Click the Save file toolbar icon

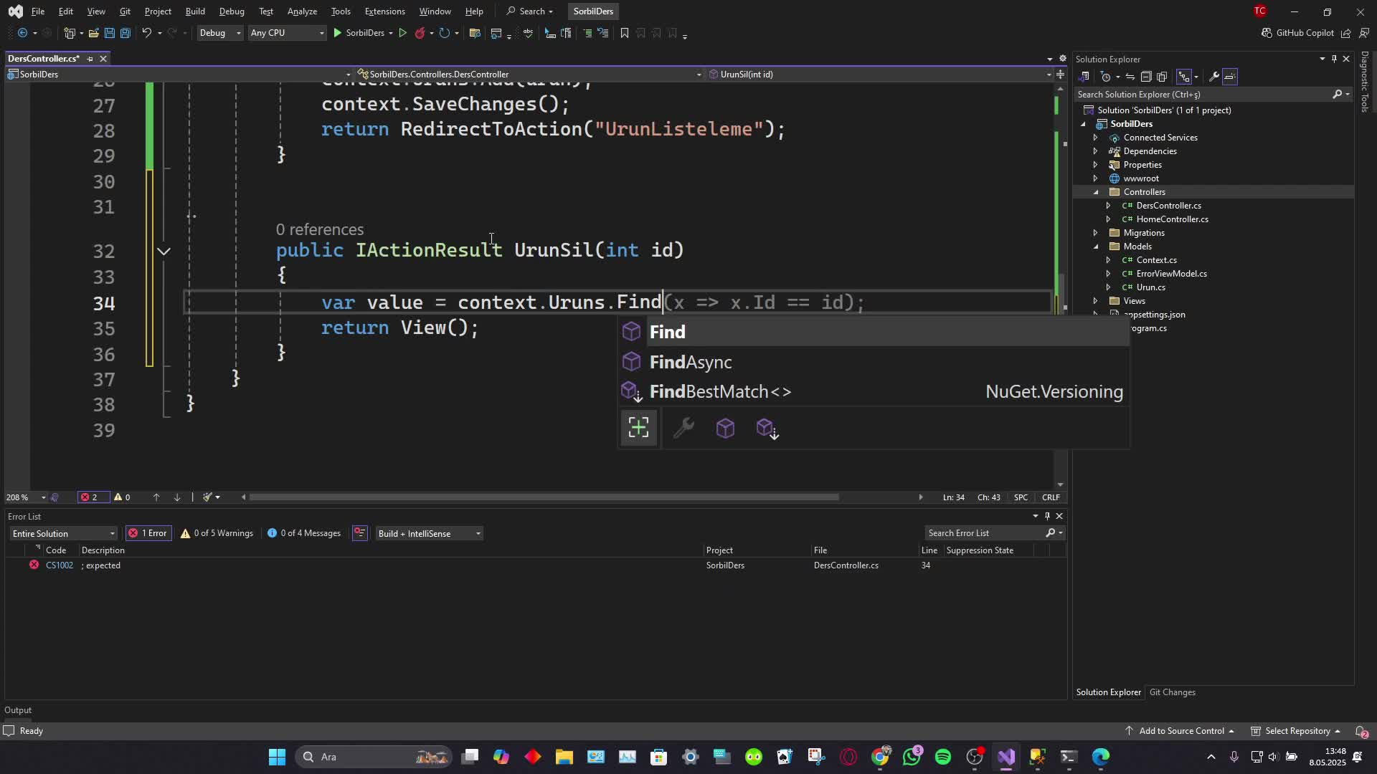[x=109, y=33]
